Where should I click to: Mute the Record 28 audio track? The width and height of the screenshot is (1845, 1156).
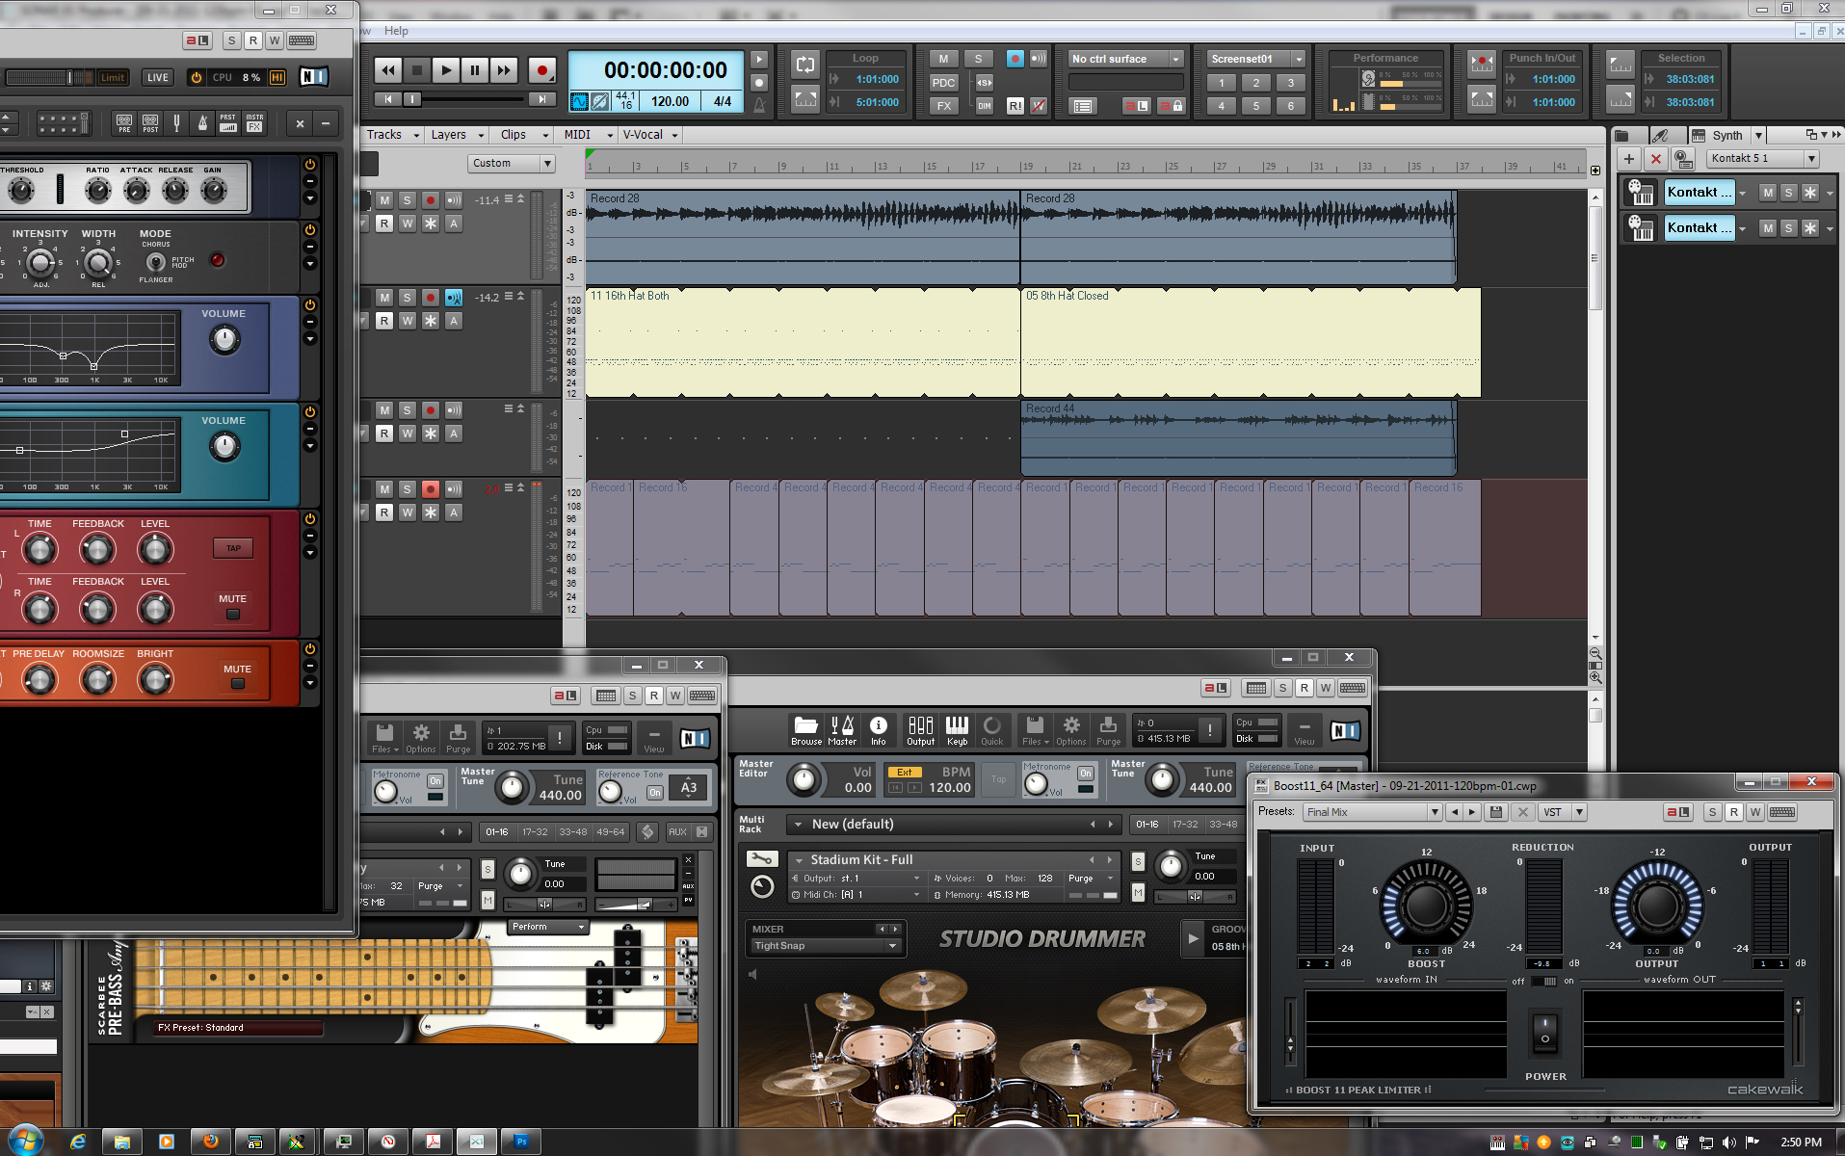pyautogui.click(x=384, y=200)
